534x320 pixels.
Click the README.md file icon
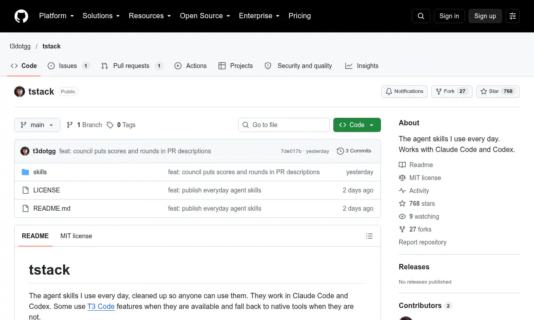pos(25,208)
